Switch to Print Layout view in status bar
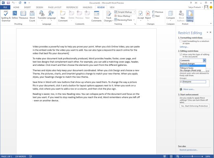 click(x=171, y=156)
